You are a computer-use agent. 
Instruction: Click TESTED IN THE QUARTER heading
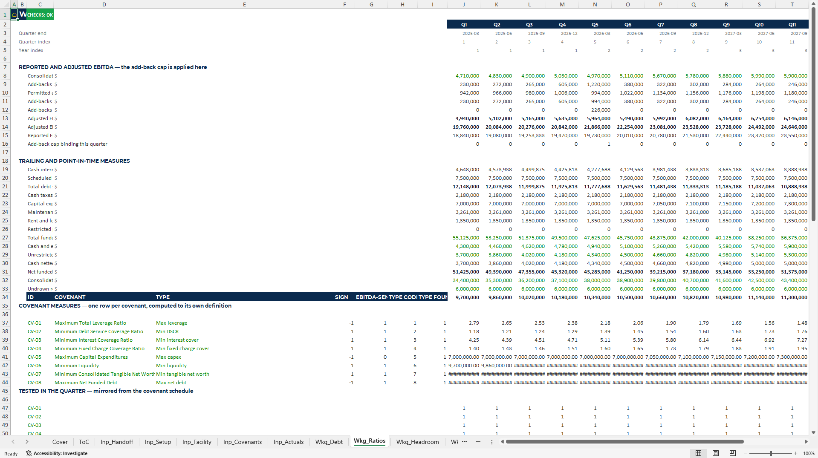coord(106,391)
